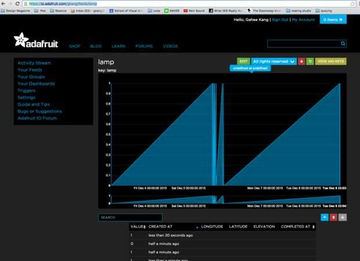Open Your Dashboards
This screenshot has height=261, width=360.
(36, 84)
